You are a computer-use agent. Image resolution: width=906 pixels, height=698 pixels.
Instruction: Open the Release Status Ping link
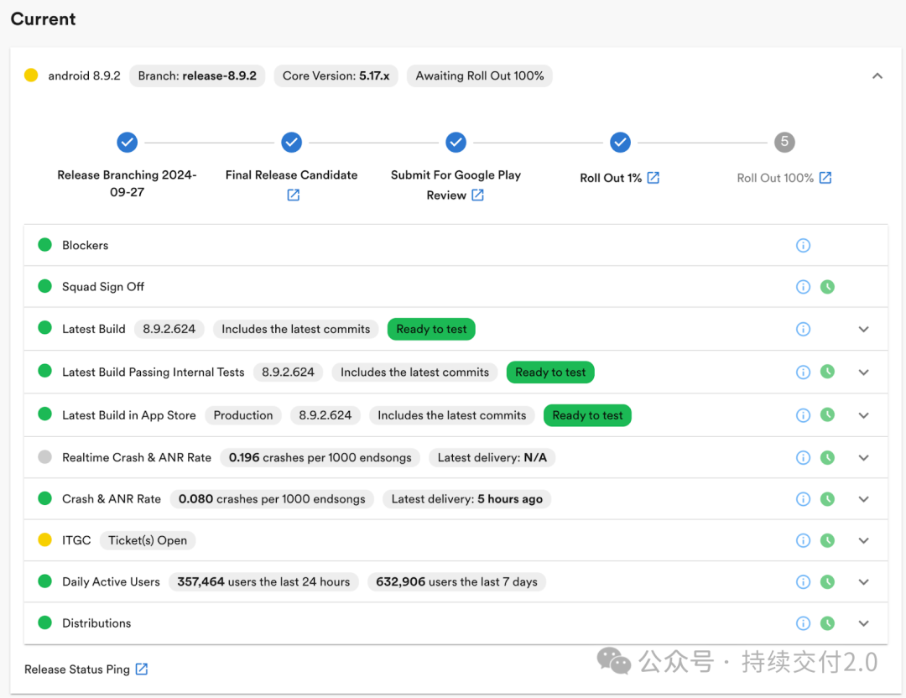142,669
